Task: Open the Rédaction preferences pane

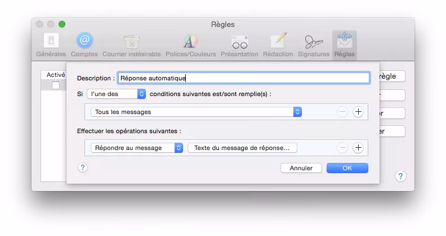Action: 278,46
